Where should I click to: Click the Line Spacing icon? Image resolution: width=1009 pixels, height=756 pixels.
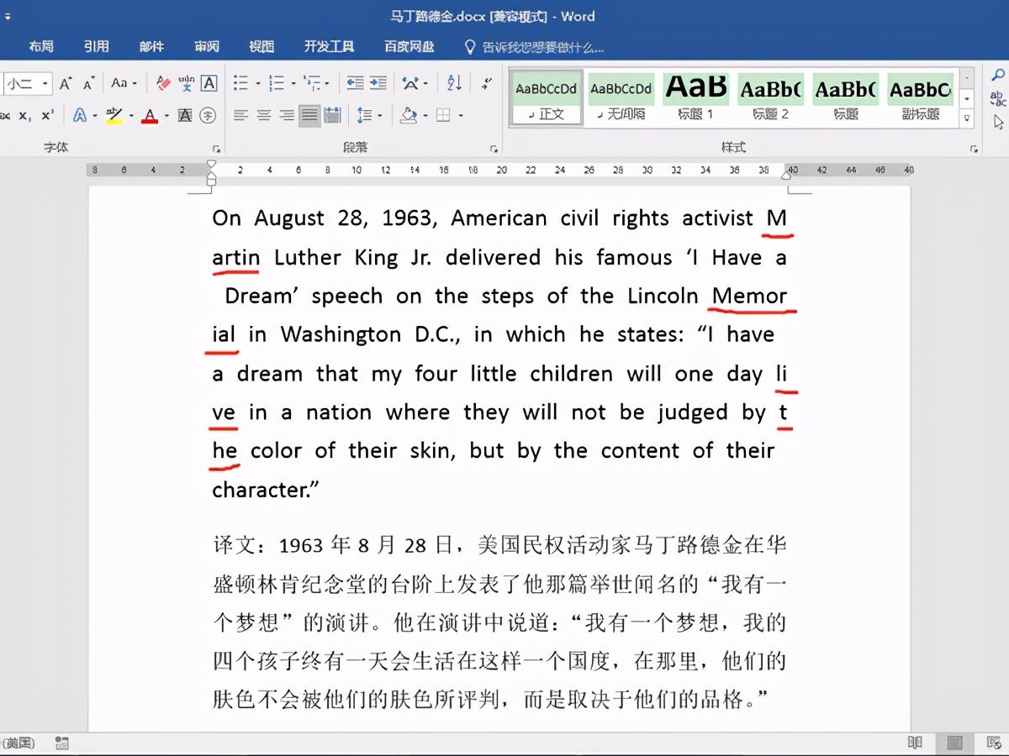pos(364,115)
